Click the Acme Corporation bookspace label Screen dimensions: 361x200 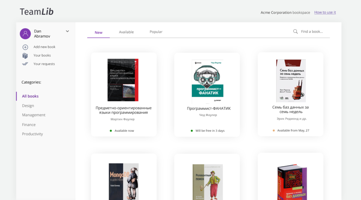285,12
